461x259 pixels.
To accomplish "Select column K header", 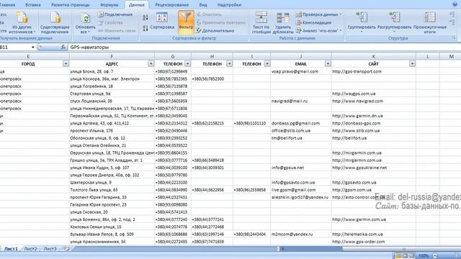I will click(x=373, y=56).
